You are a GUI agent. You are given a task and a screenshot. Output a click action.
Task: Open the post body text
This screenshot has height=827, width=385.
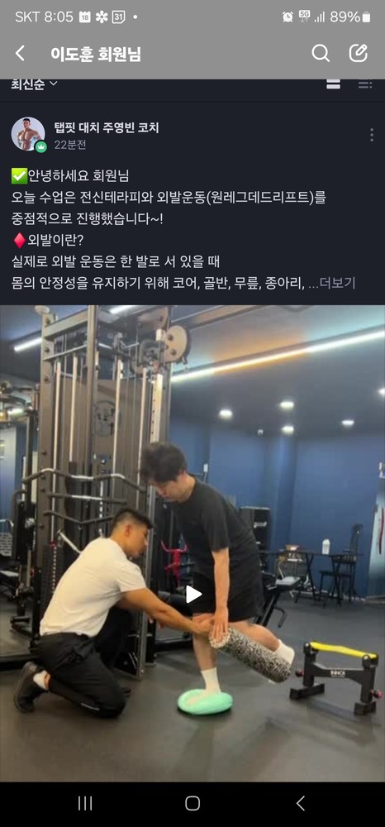coord(183,229)
